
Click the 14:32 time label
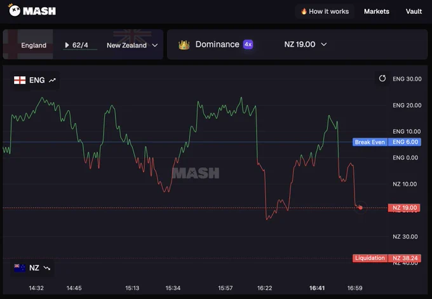36,288
